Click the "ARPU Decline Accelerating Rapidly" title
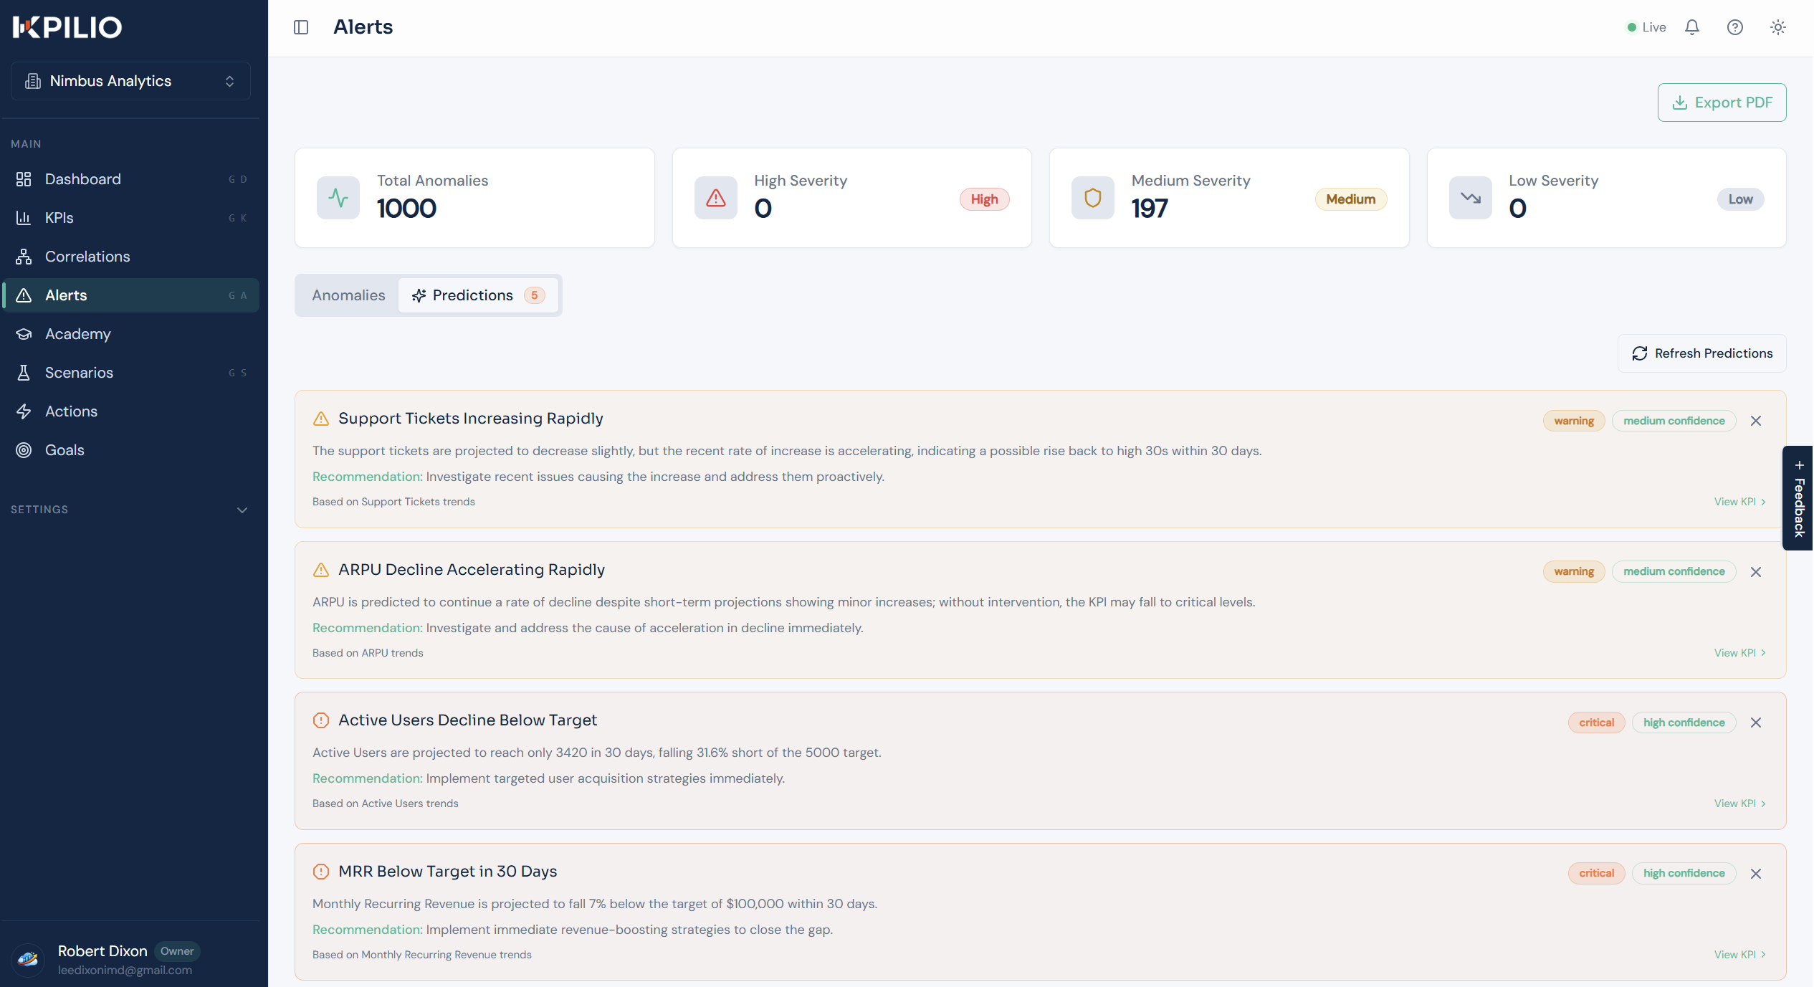Screen dimensions: 1814x987 (x=472, y=570)
